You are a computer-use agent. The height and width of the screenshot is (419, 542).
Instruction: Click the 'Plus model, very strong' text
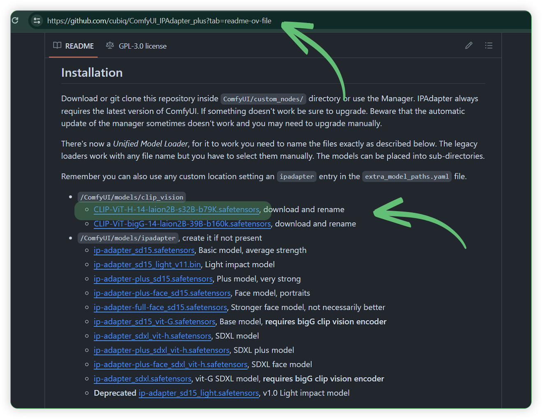point(259,279)
